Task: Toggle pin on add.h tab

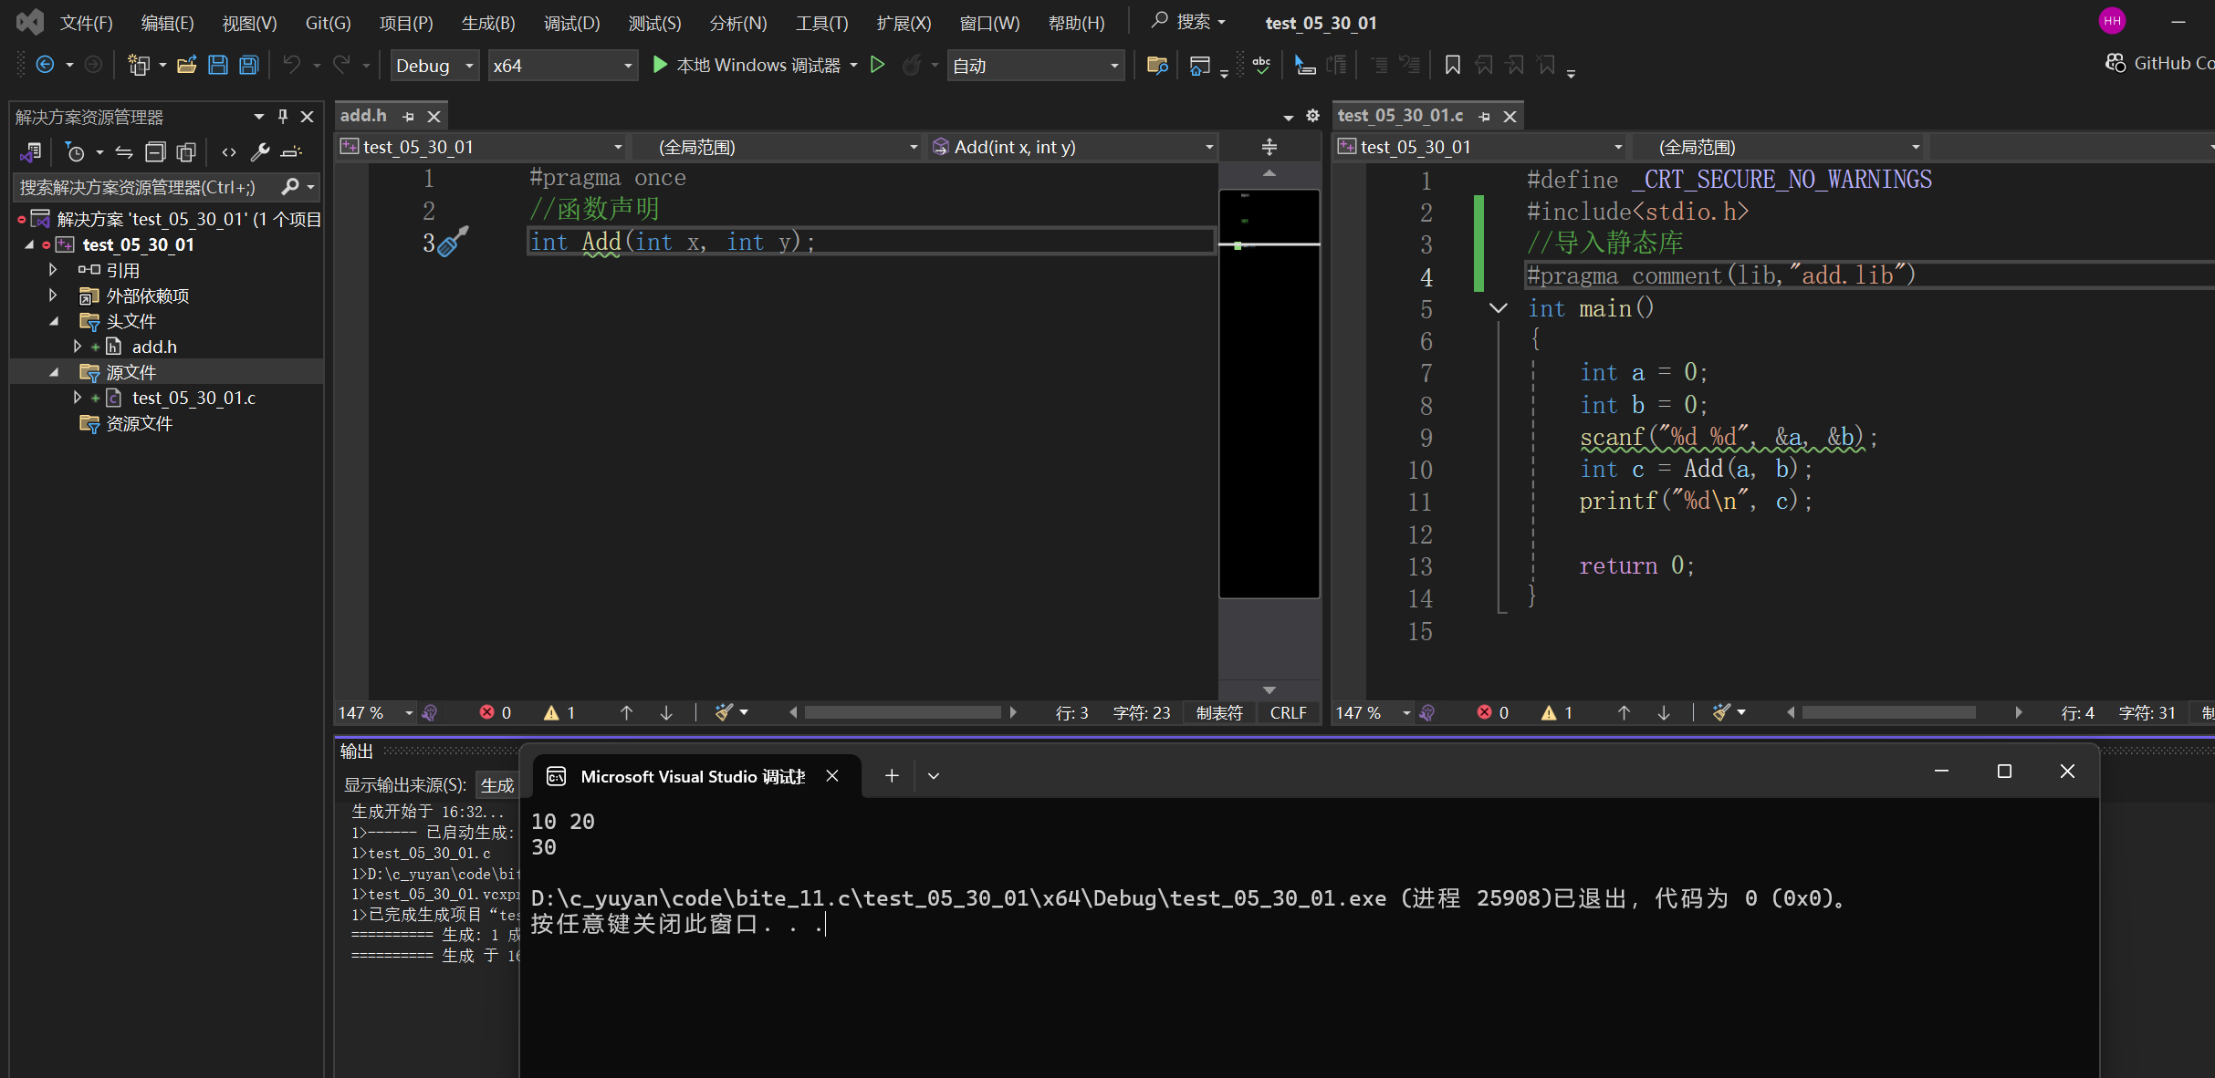Action: click(409, 117)
